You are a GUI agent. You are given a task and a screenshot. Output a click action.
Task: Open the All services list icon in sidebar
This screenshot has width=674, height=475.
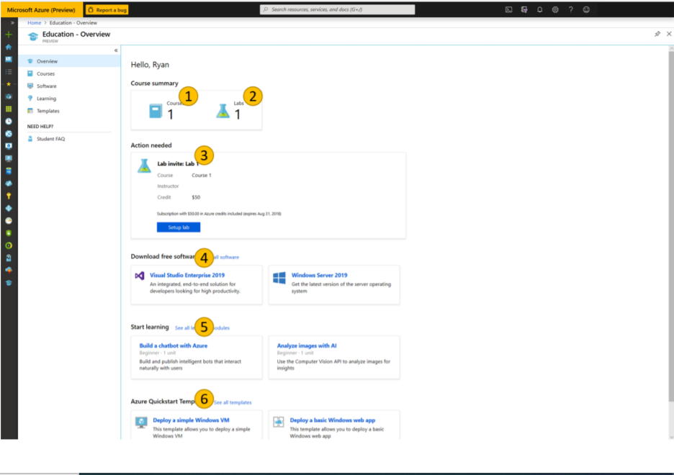click(9, 72)
